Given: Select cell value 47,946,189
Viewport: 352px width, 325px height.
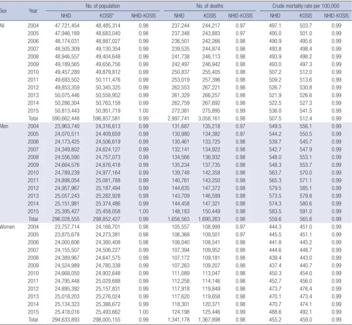Looking at the screenshot, I should tap(67, 33).
